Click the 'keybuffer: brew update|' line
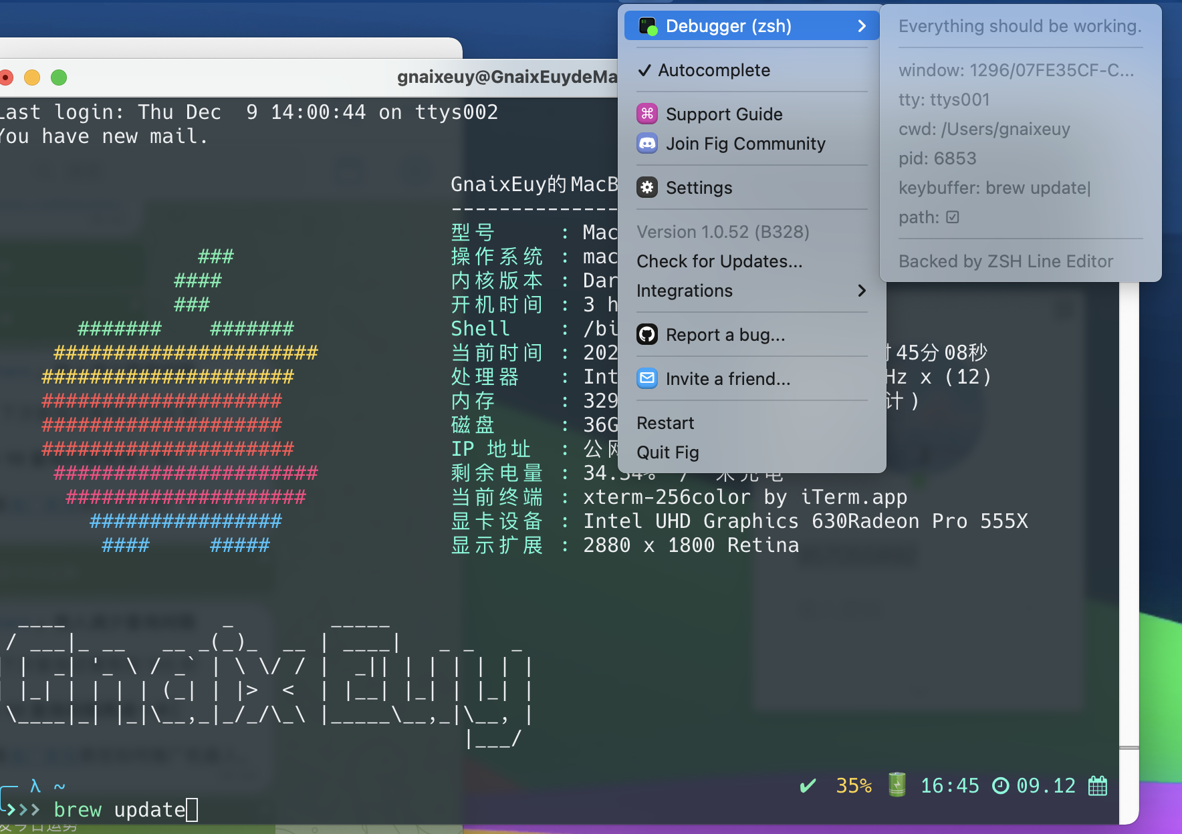The image size is (1182, 834). [x=995, y=188]
